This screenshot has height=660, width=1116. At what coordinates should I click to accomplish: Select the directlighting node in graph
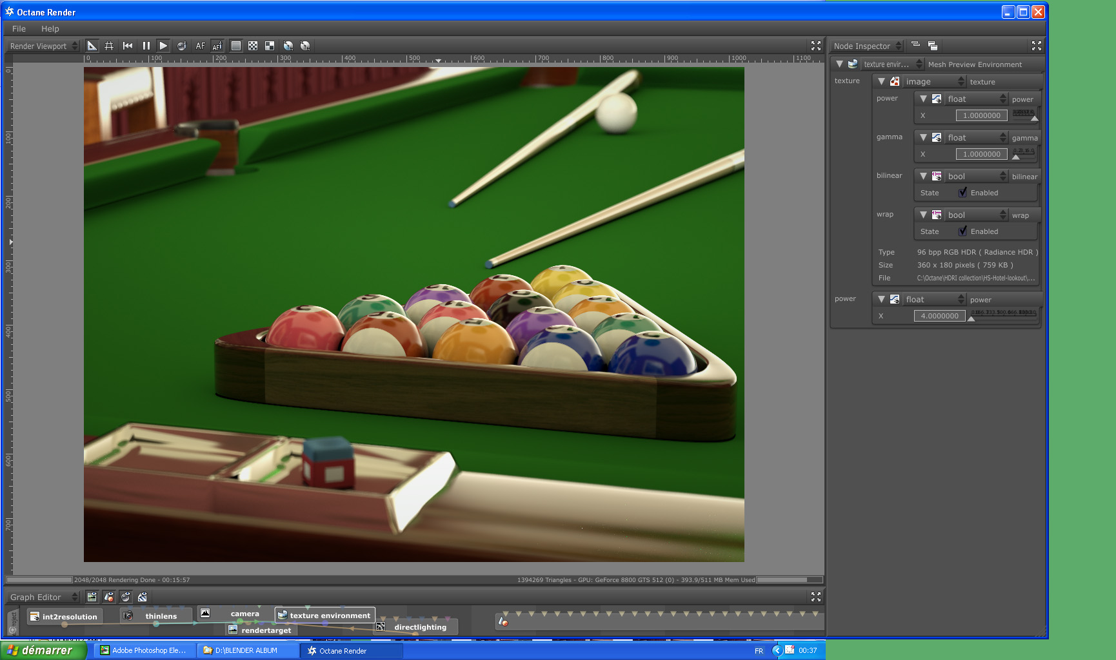point(420,627)
